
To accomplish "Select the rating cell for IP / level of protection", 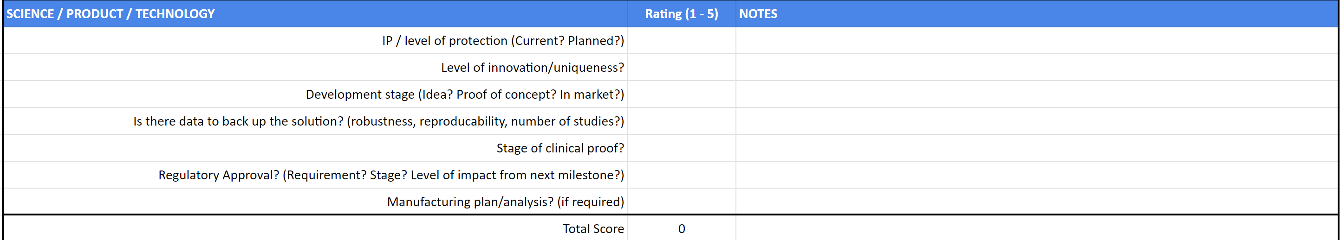I will pos(681,41).
